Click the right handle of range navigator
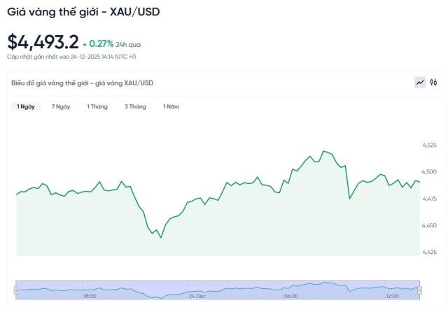Screen dimensions: 448x312 [x=420, y=290]
